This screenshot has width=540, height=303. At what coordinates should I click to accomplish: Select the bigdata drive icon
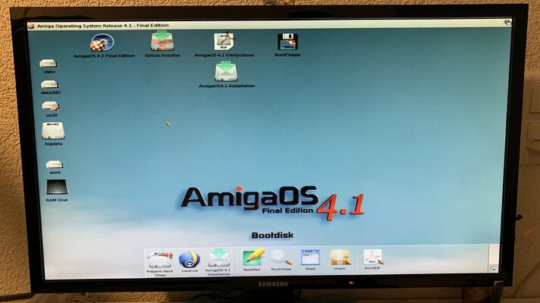tap(53, 131)
